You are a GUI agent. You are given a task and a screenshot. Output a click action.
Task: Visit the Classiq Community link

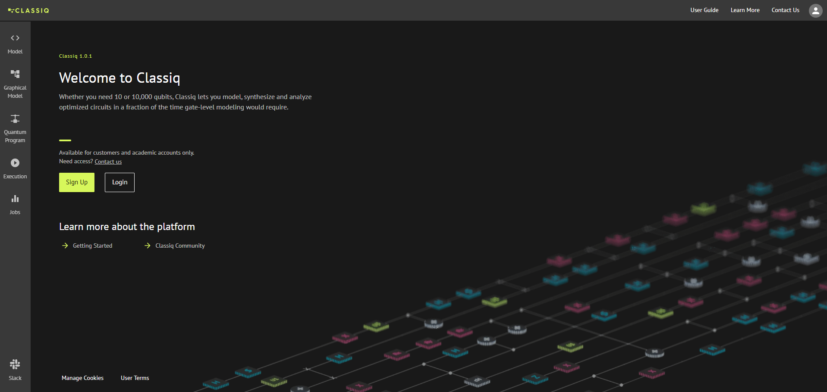pos(180,246)
